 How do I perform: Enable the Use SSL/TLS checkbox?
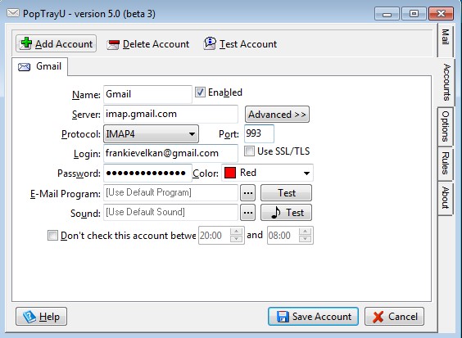click(x=249, y=151)
